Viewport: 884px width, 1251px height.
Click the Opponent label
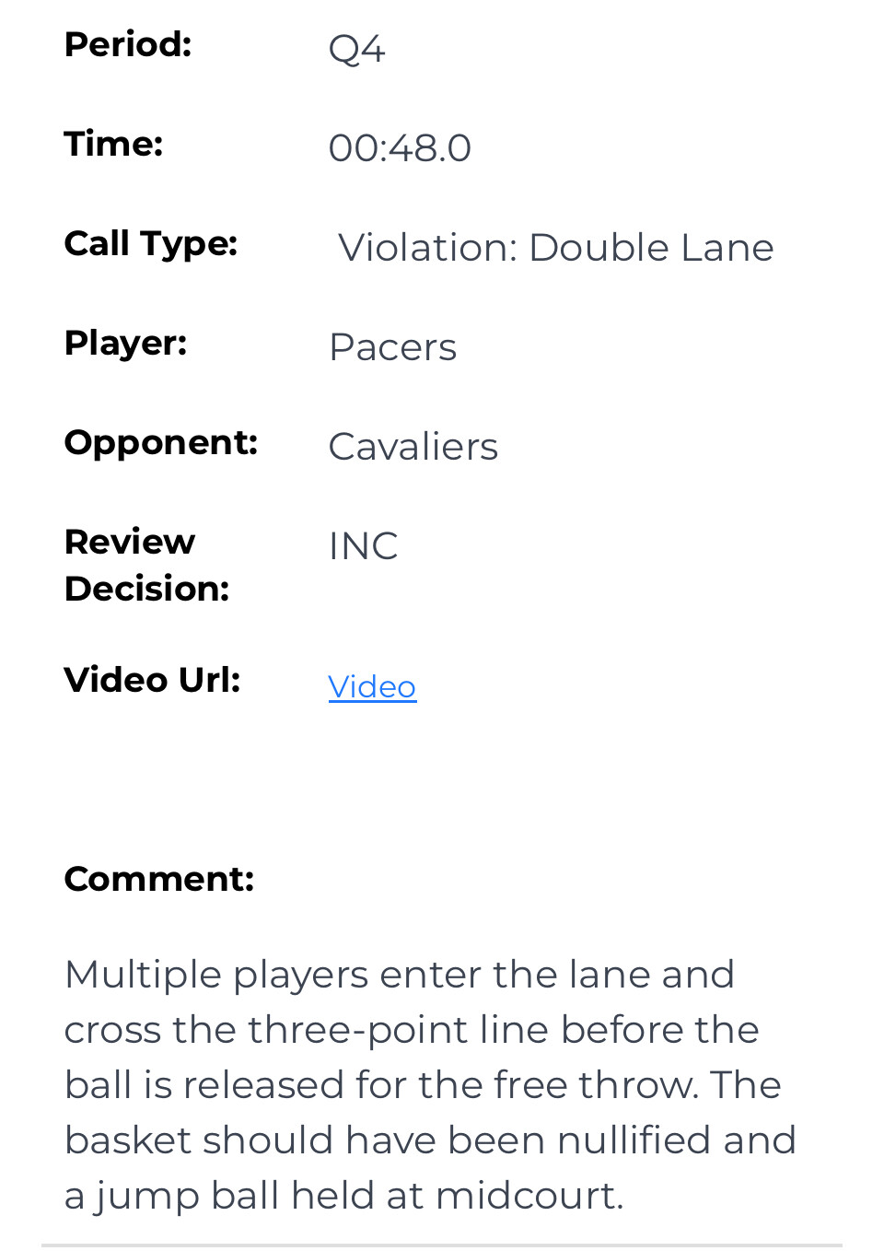point(161,443)
